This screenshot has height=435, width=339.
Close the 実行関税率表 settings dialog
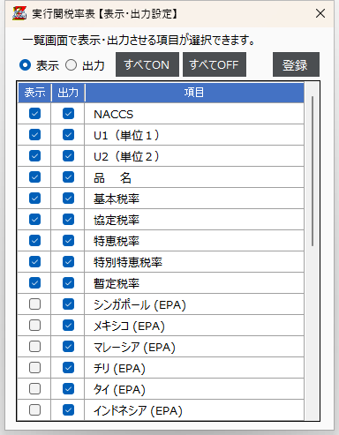pos(320,13)
